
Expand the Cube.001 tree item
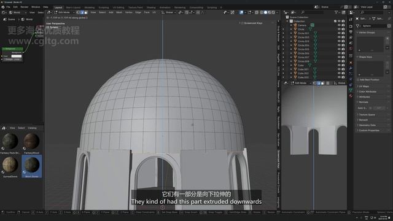tap(291, 69)
